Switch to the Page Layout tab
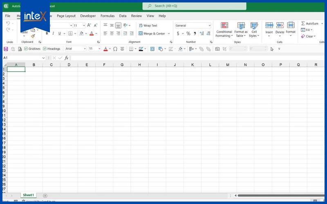 pyautogui.click(x=66, y=16)
